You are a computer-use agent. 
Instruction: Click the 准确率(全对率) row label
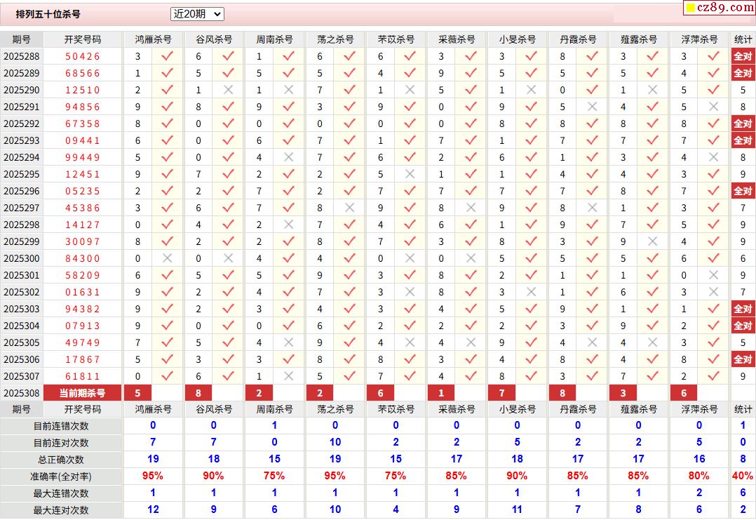click(x=62, y=476)
